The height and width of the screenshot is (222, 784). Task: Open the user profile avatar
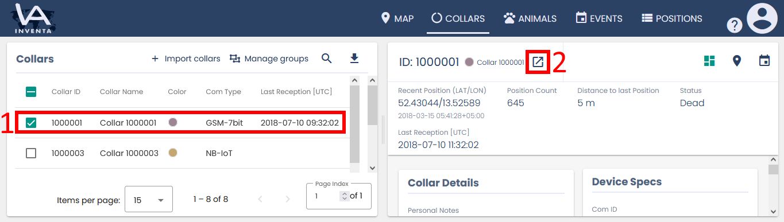762,18
